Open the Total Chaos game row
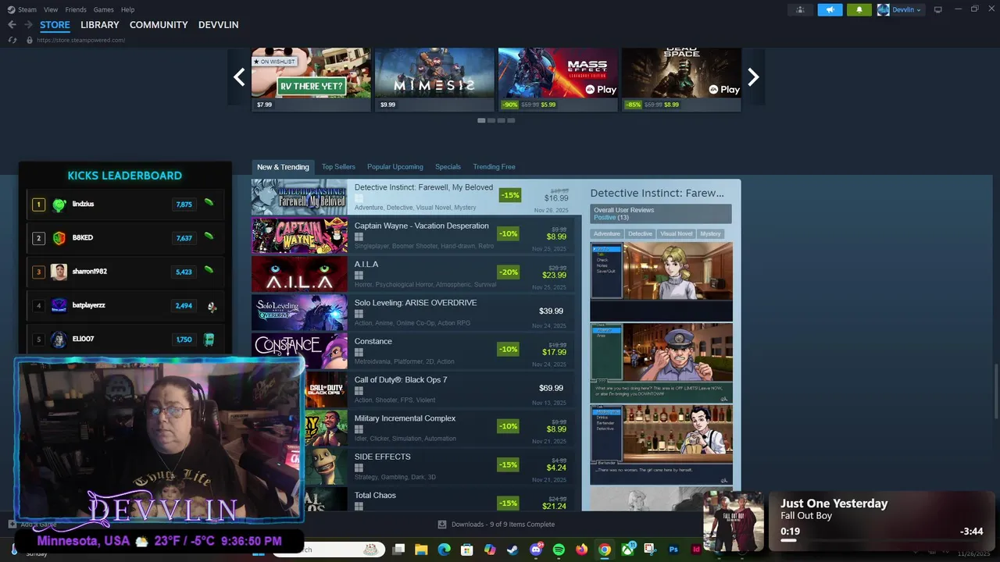The height and width of the screenshot is (562, 1000). (x=440, y=500)
